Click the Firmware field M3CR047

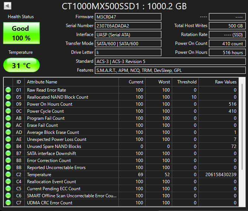point(128,17)
